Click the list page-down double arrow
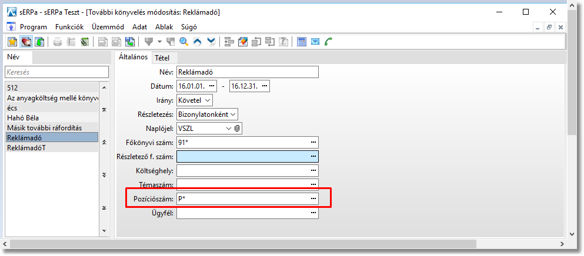Screen dimensions: 584x256 (104, 175)
